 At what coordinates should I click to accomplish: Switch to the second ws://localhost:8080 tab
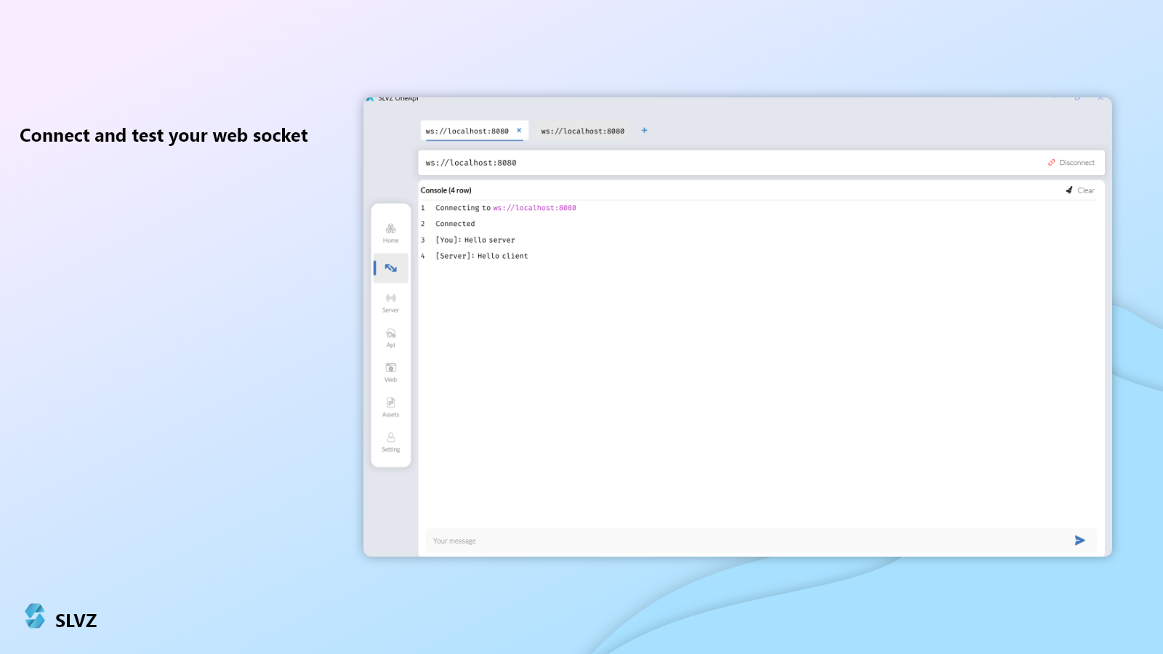(582, 132)
